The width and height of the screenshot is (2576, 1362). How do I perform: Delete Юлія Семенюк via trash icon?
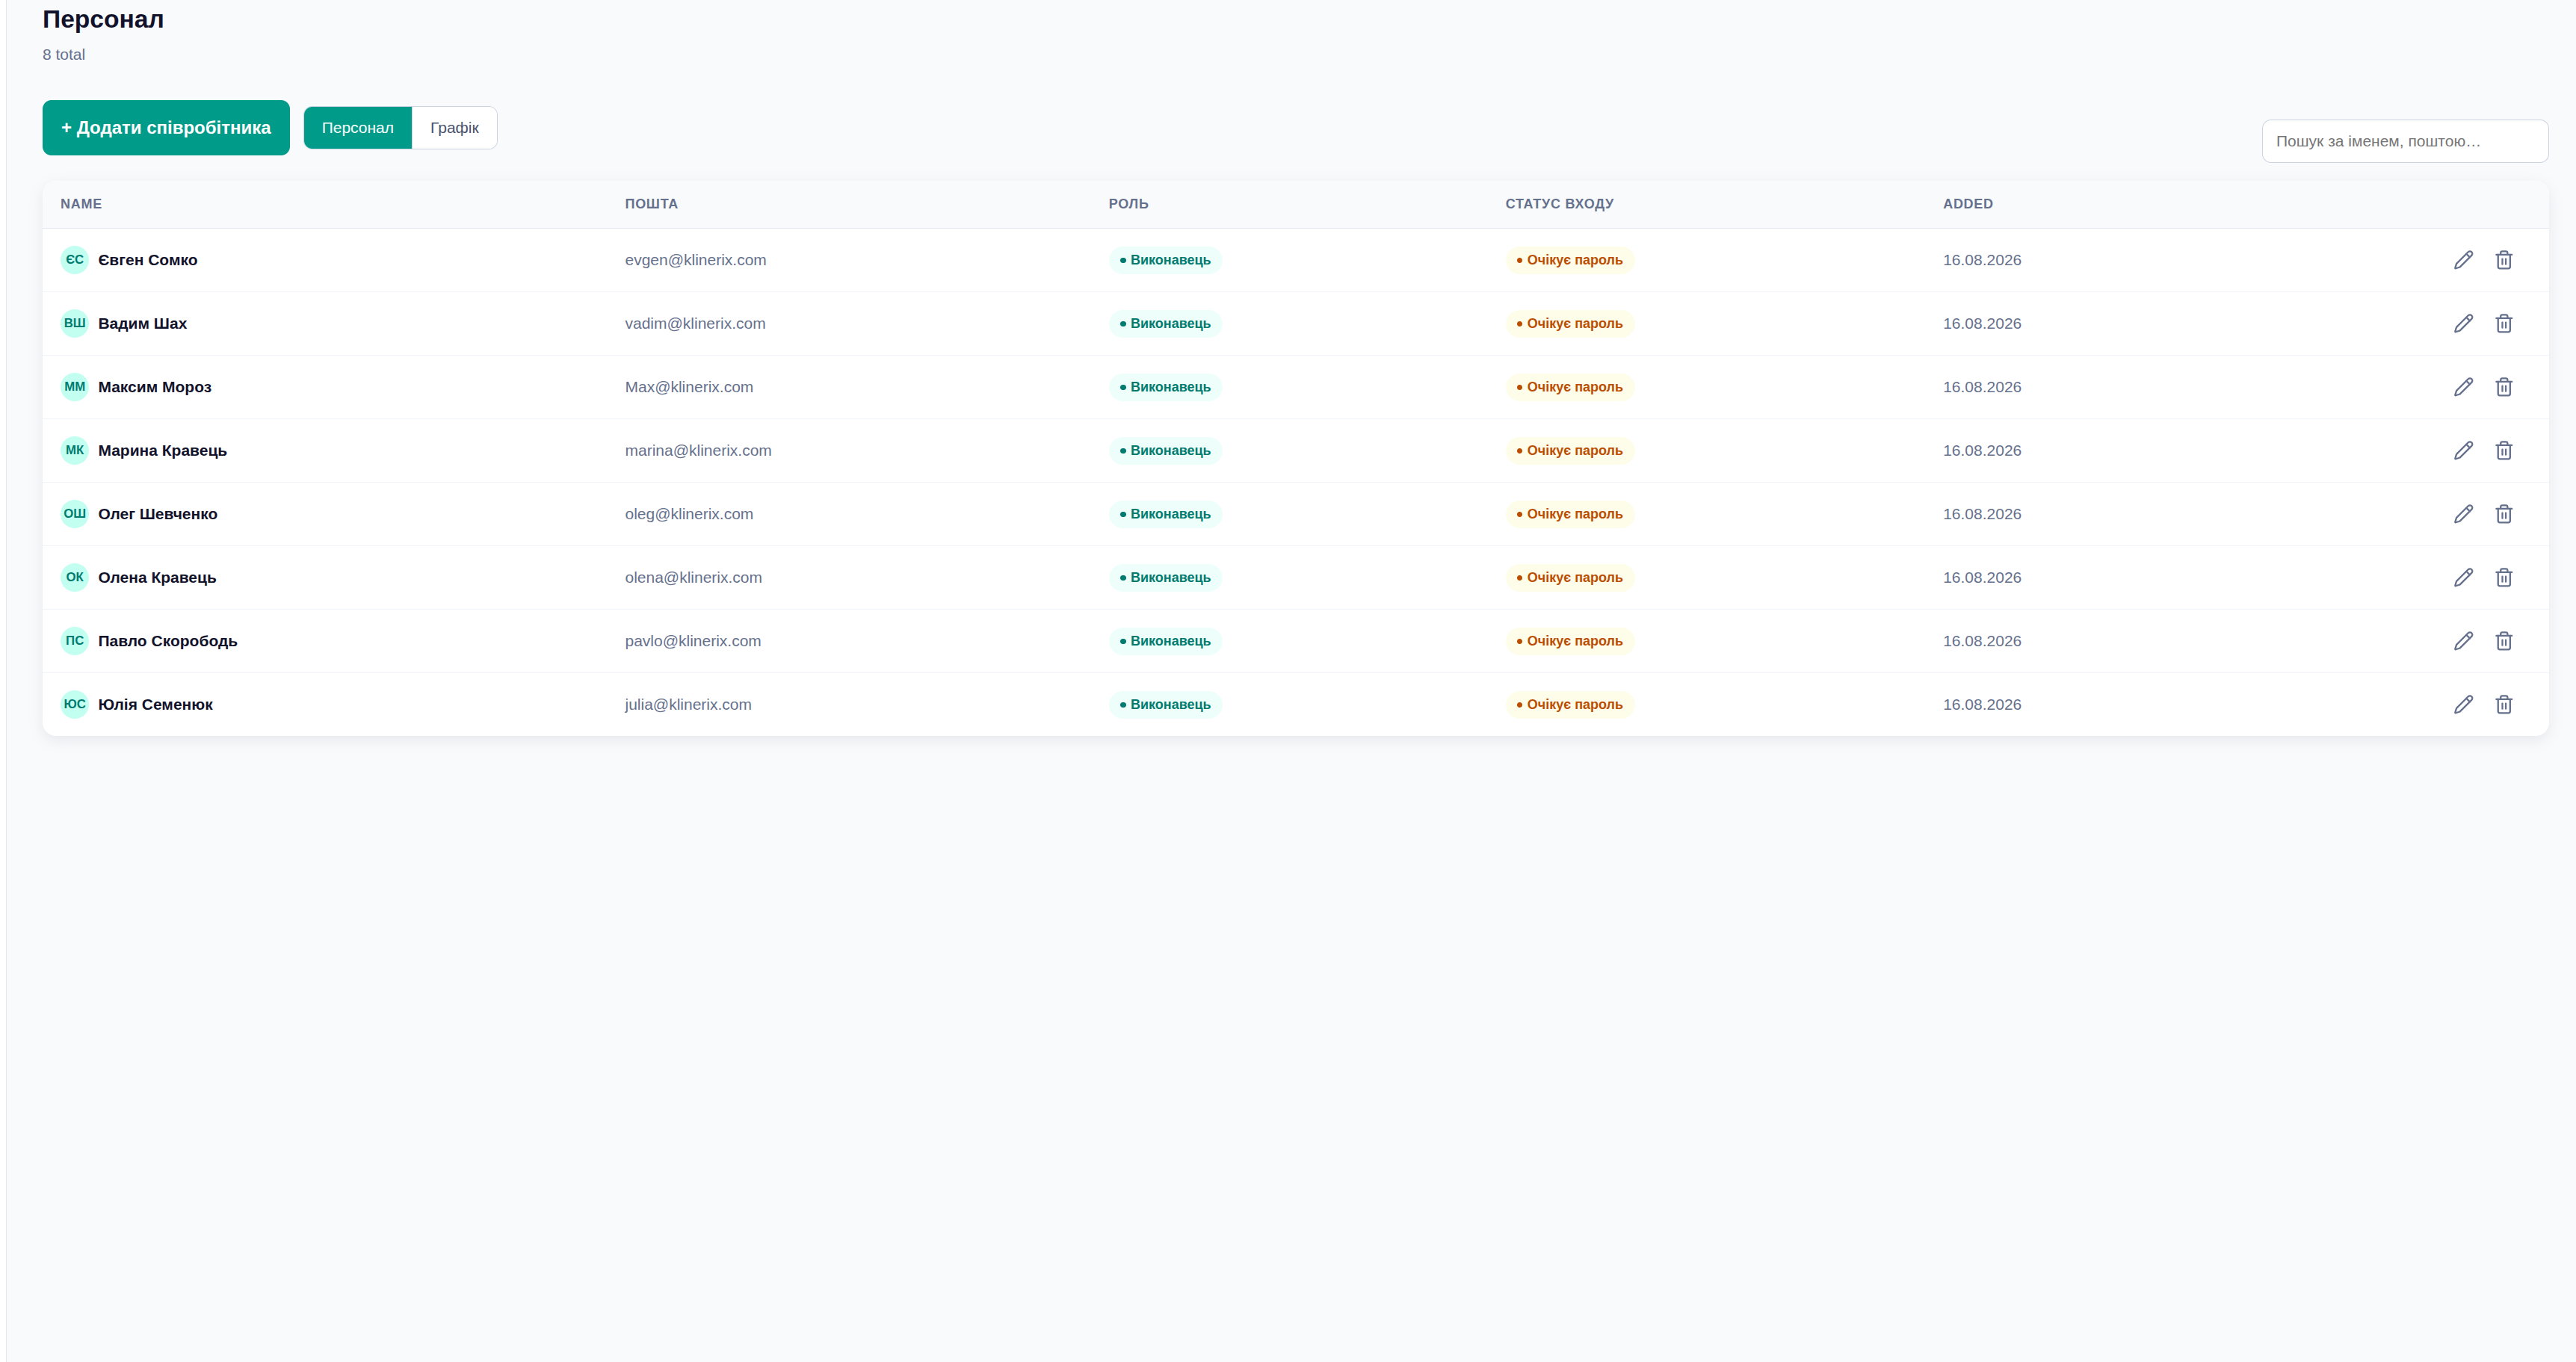(2504, 704)
